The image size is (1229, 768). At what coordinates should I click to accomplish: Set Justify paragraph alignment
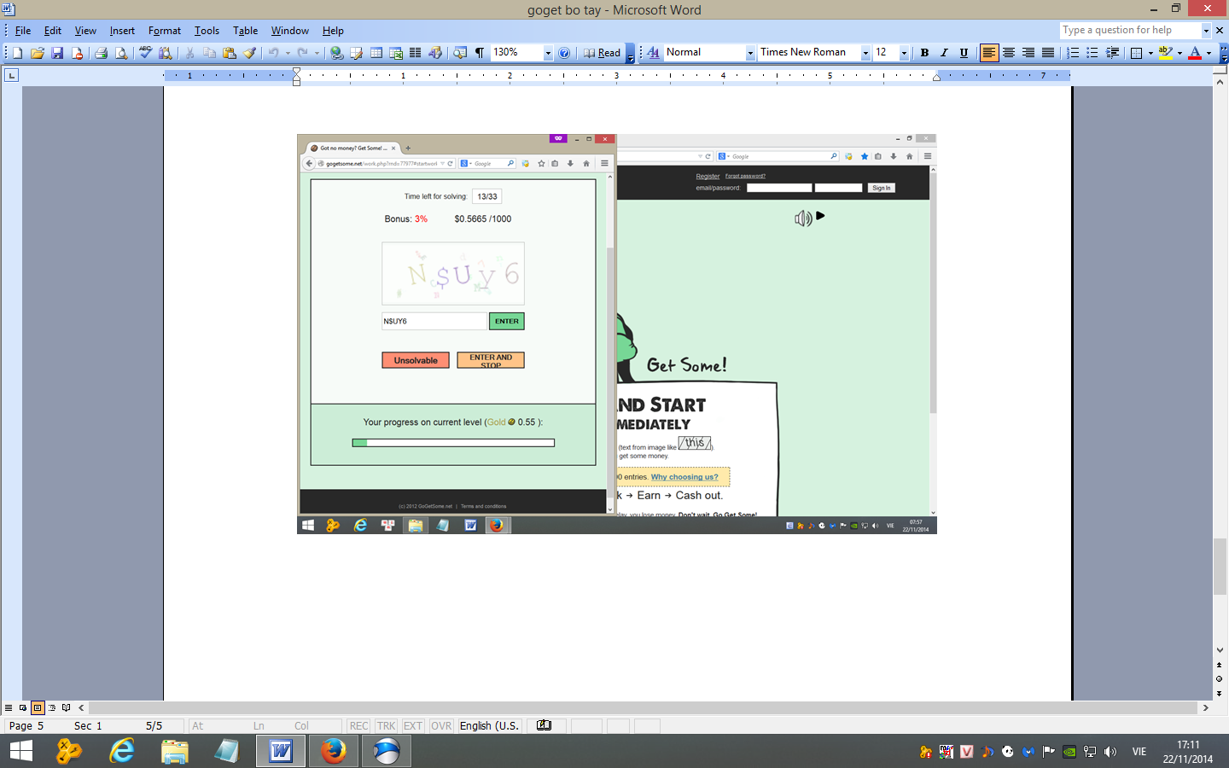pos(1048,53)
